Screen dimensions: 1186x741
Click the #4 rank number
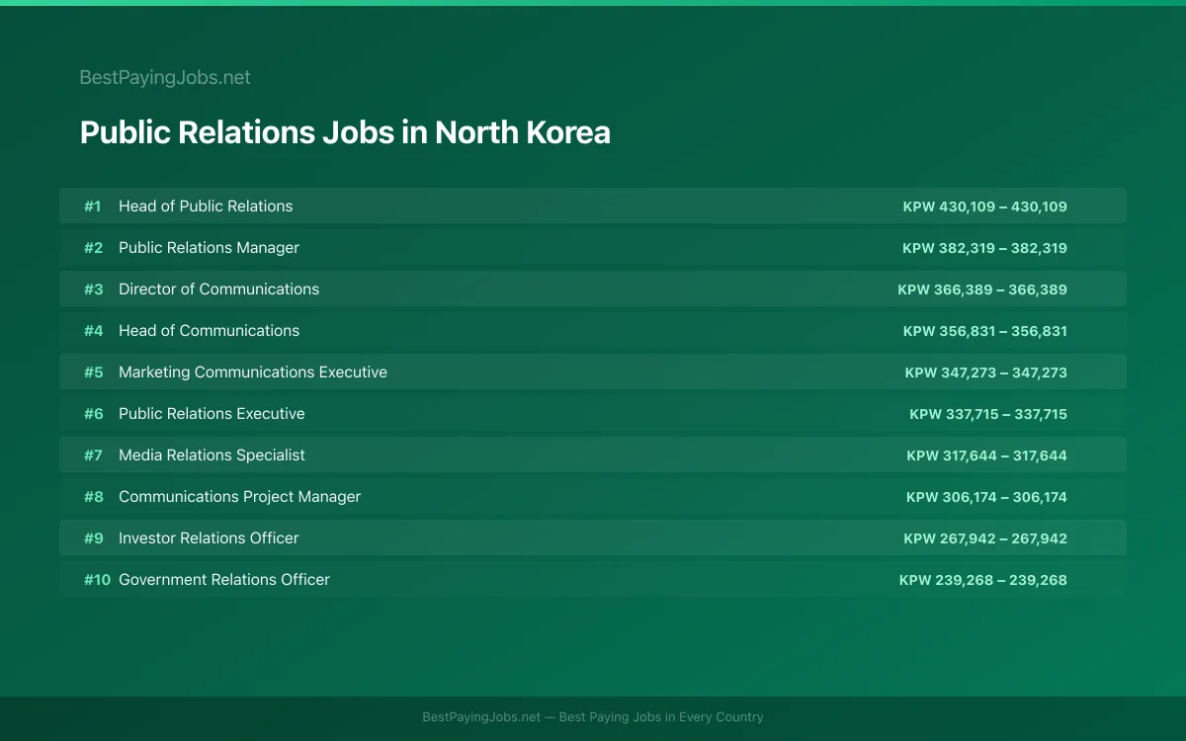click(x=93, y=331)
